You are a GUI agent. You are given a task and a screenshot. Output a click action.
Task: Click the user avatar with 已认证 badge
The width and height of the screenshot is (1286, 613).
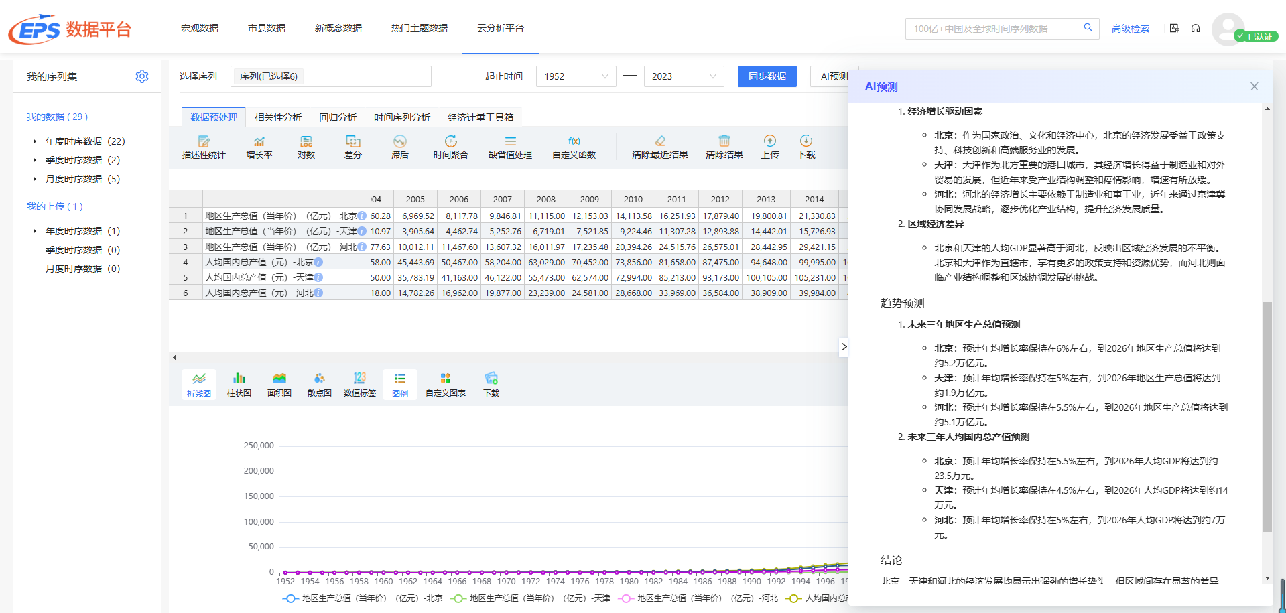[1228, 29]
